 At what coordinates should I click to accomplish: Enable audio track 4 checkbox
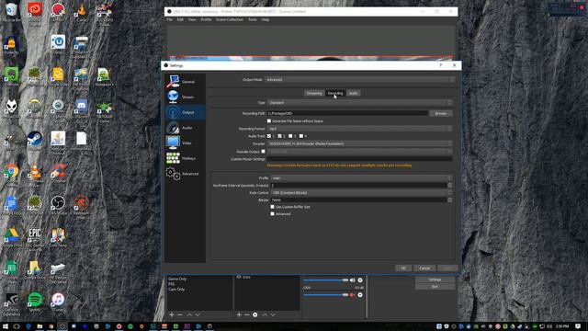pos(301,136)
